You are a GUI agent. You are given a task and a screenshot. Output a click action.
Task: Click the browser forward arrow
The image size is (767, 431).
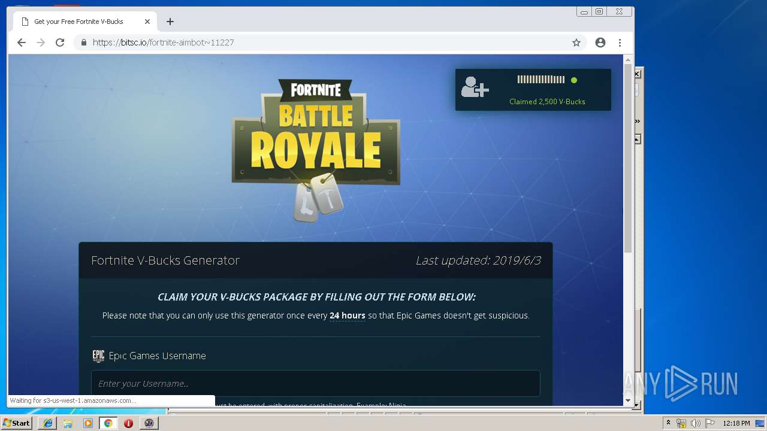(41, 43)
